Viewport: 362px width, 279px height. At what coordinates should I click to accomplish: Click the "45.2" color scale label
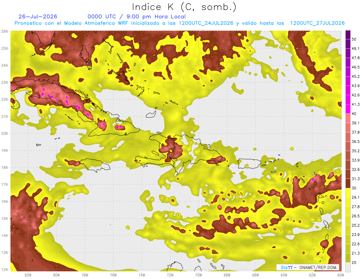click(356, 76)
